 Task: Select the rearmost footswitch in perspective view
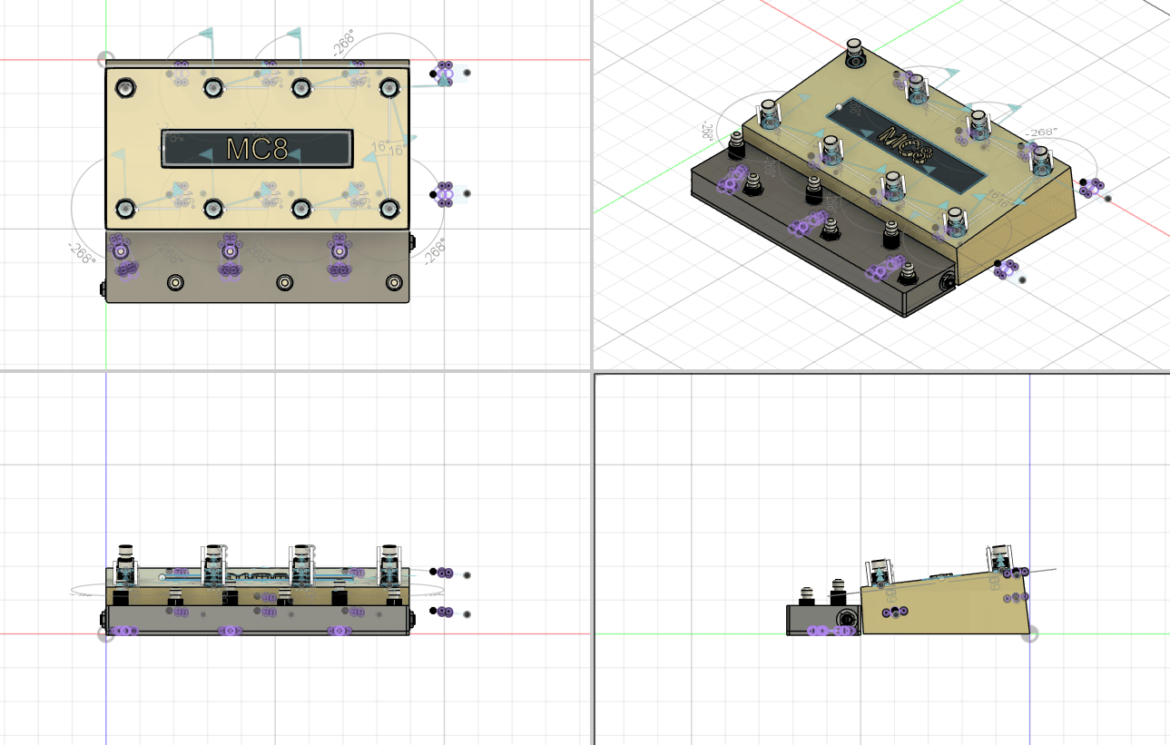854,53
